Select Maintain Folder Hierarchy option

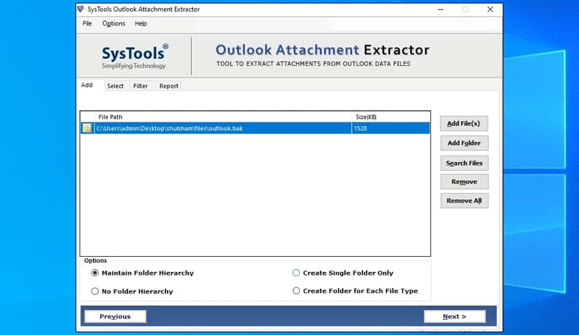point(142,273)
